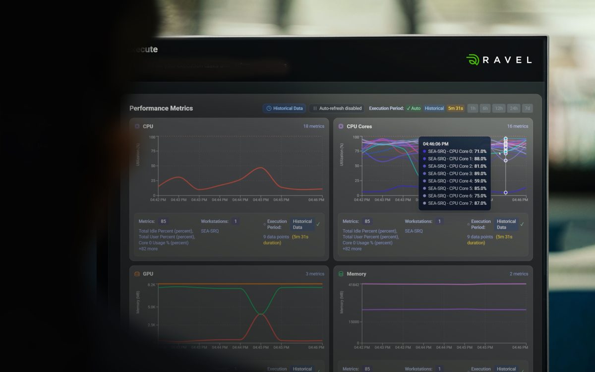Expand +82 more in CPU Cores panel

pyautogui.click(x=352, y=249)
